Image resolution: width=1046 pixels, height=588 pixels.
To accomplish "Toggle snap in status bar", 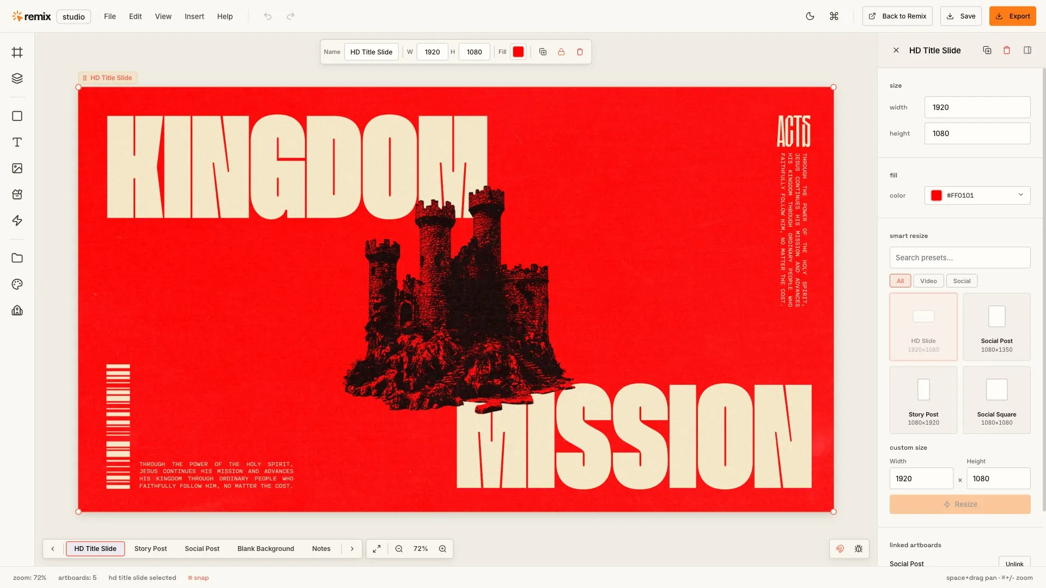I will point(198,578).
